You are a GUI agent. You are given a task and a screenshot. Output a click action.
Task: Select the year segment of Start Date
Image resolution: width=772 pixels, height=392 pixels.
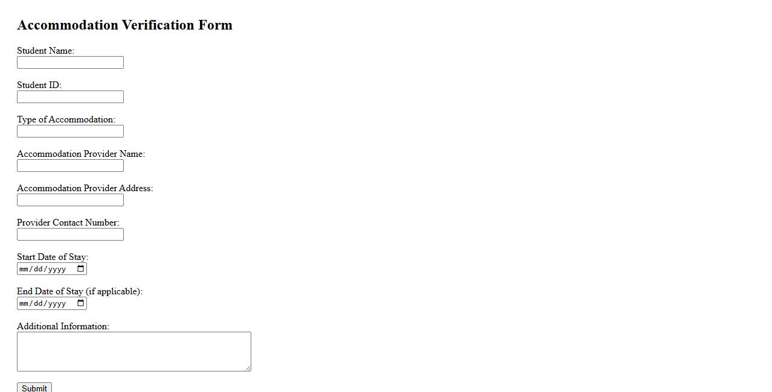[57, 269]
